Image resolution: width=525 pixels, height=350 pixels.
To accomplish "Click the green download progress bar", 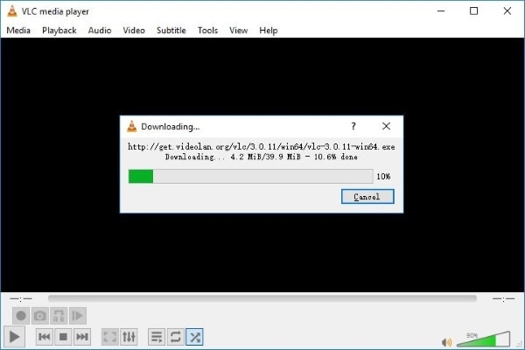I will (x=250, y=176).
